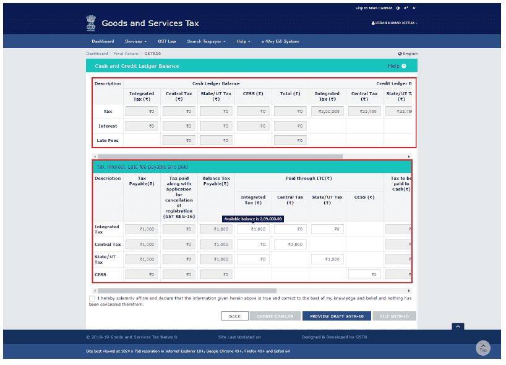Click the English globe language selector

point(408,54)
